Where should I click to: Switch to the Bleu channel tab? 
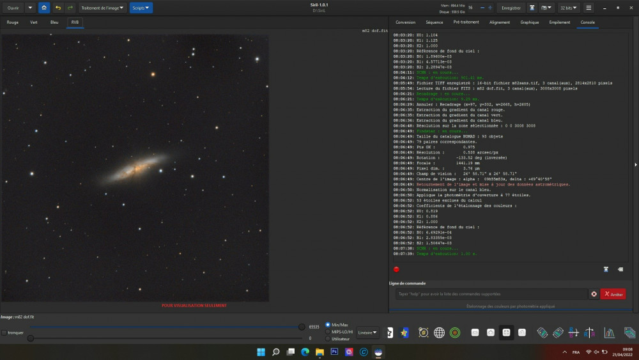pyautogui.click(x=54, y=22)
